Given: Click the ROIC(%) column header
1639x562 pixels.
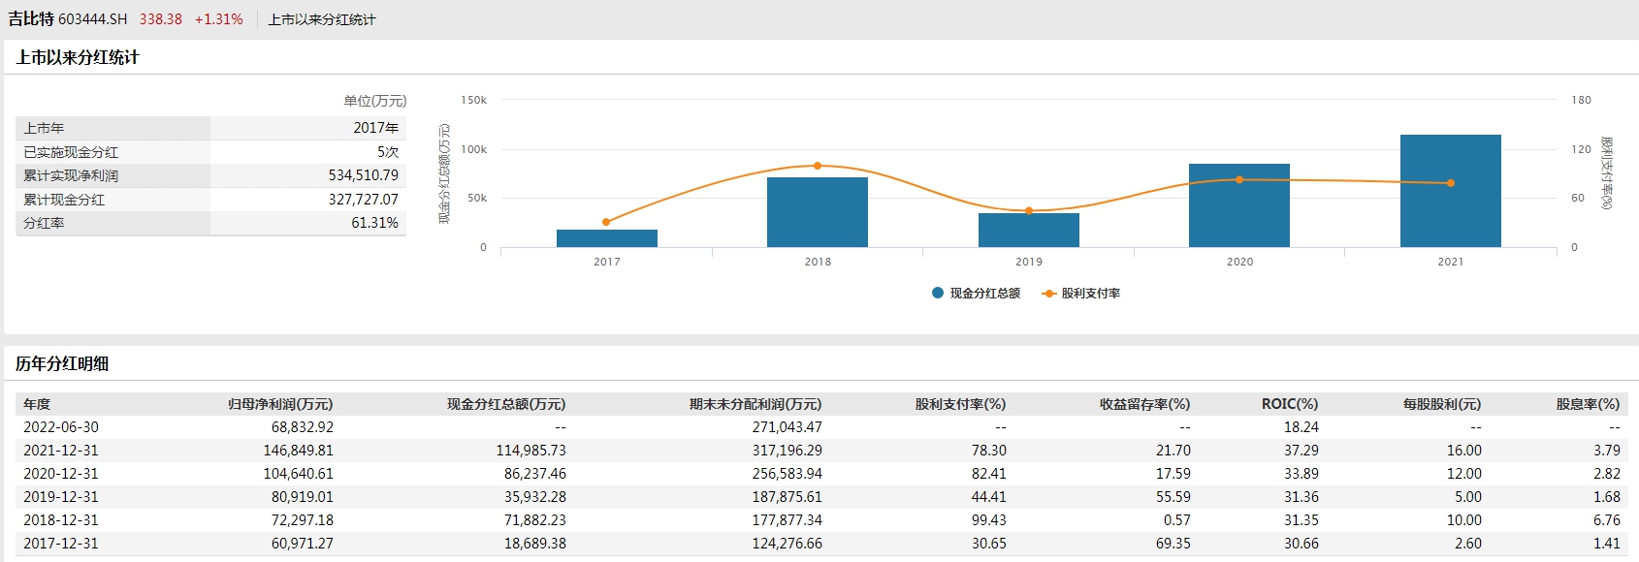Looking at the screenshot, I should pos(1289,404).
